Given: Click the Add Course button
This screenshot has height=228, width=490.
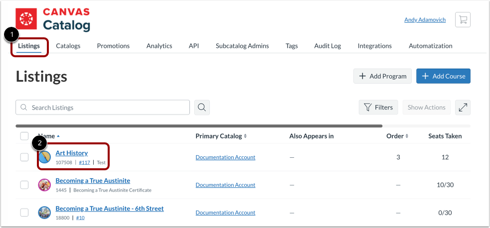Looking at the screenshot, I should pyautogui.click(x=444, y=76).
